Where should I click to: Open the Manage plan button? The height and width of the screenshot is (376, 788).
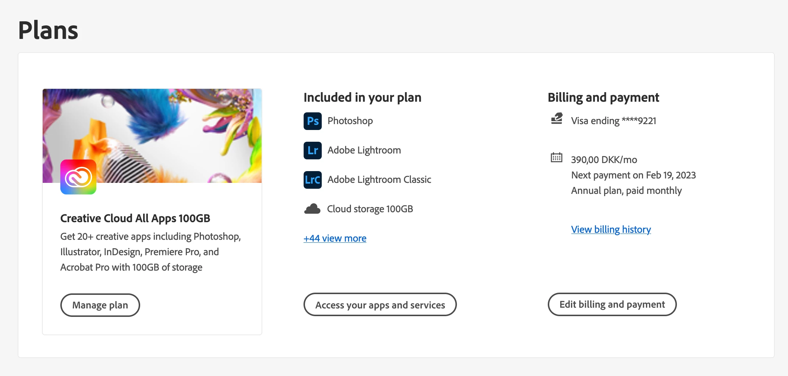[x=100, y=305]
